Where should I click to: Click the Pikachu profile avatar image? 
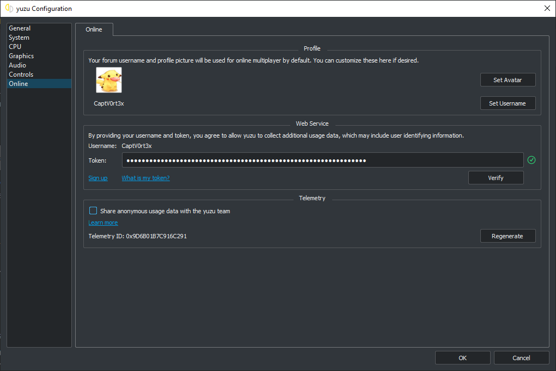(109, 80)
